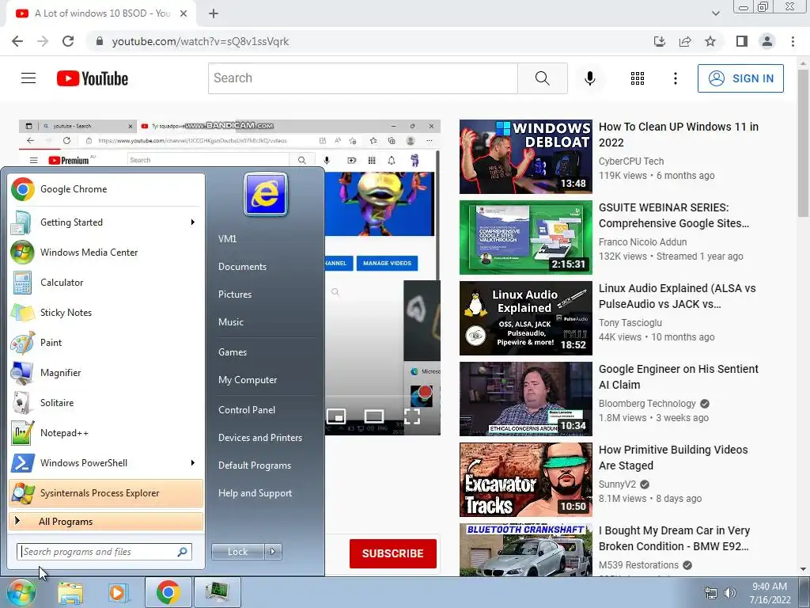
Task: Share this page icon
Action: tap(685, 41)
